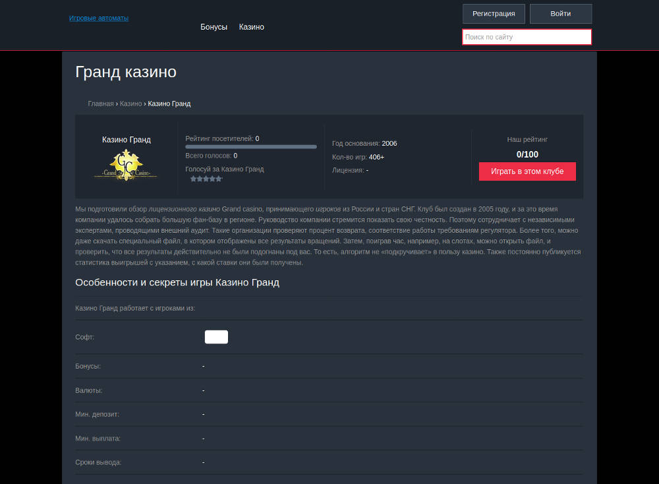Click the white software logo box beside Софт
This screenshot has height=484, width=659.
216,337
